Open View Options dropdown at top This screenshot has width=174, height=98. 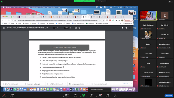[101, 1]
